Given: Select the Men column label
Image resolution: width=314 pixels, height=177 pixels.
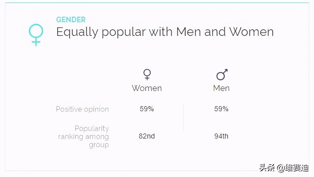Looking at the screenshot, I should pyautogui.click(x=221, y=88).
